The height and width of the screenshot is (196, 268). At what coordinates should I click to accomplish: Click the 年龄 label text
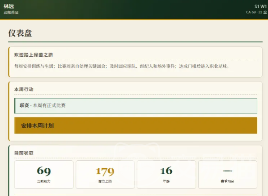(x=166, y=181)
